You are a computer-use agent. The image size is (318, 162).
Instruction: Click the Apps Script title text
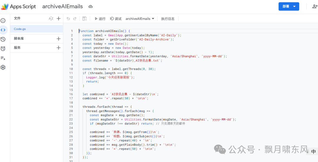(x=23, y=6)
